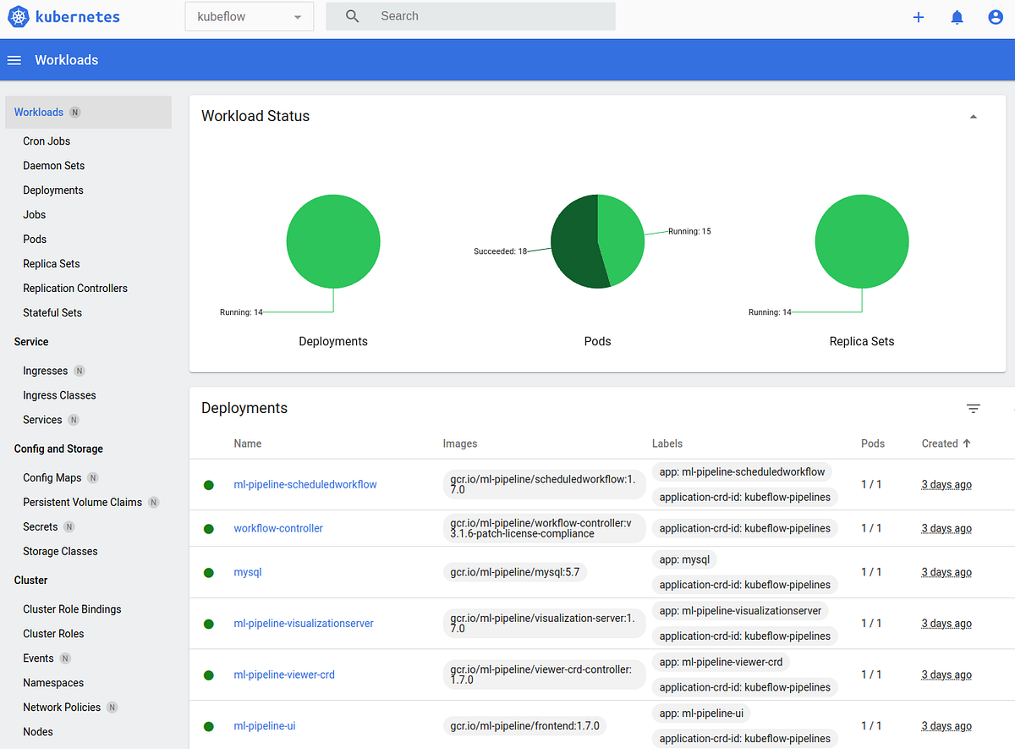Open the ml-pipeline-viewer-crd deployment link
Viewport: 1015px width, 749px height.
284,675
